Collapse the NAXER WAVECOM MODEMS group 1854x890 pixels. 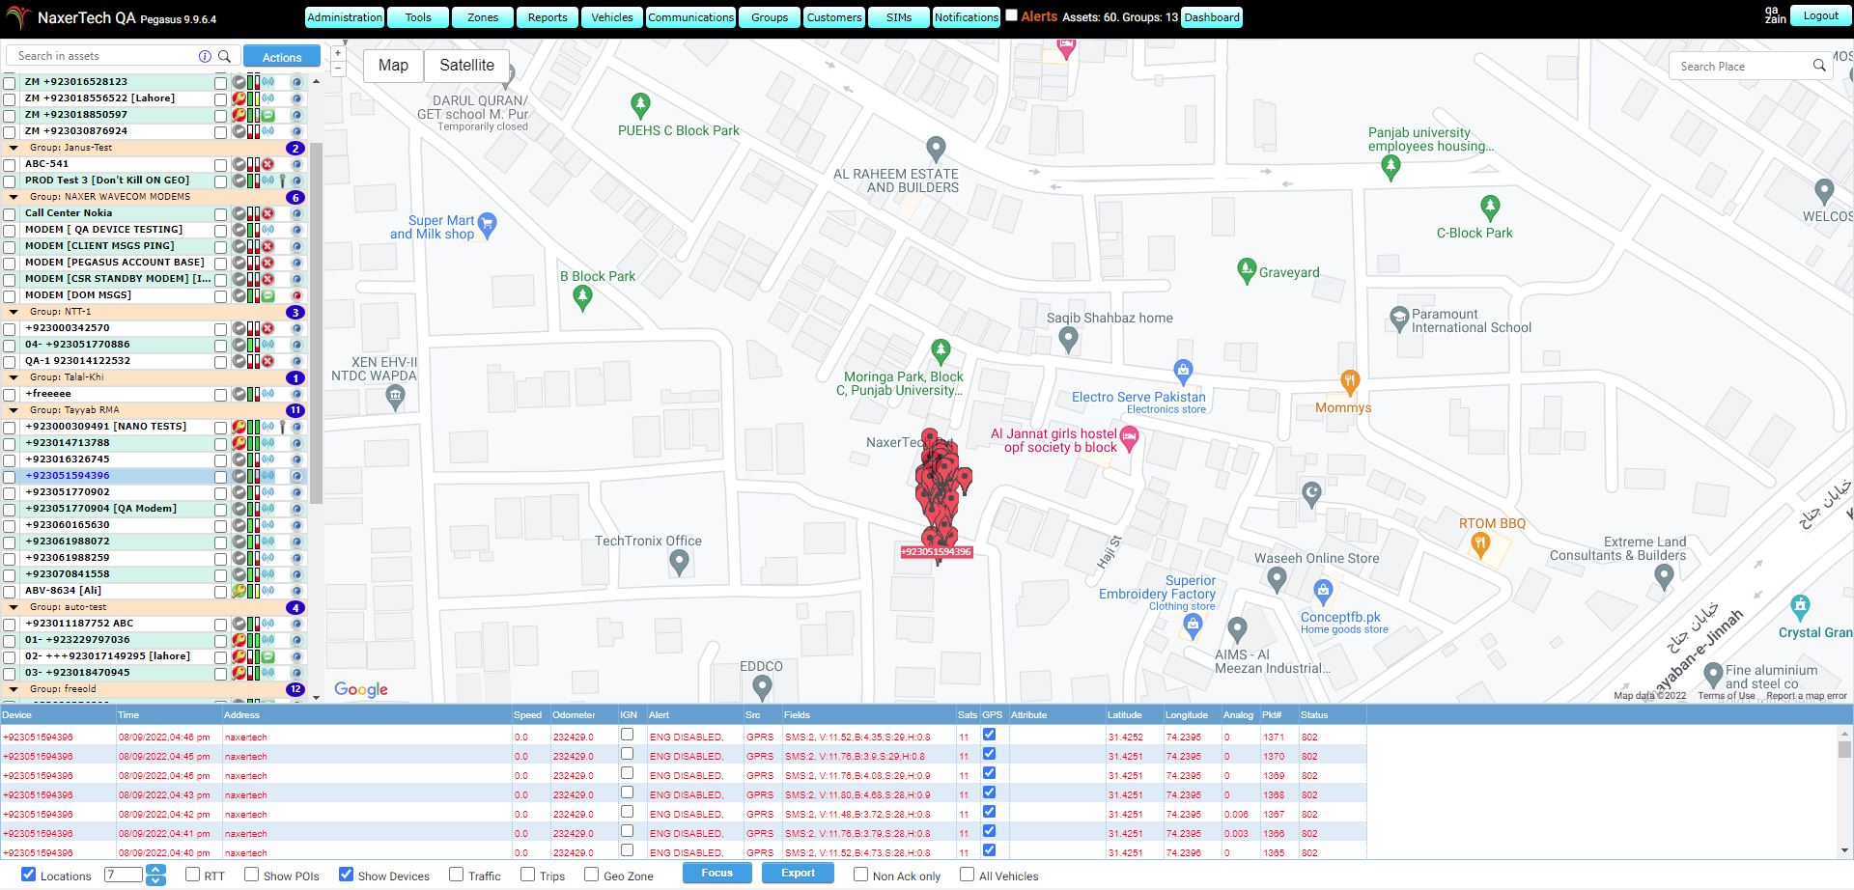[12, 197]
